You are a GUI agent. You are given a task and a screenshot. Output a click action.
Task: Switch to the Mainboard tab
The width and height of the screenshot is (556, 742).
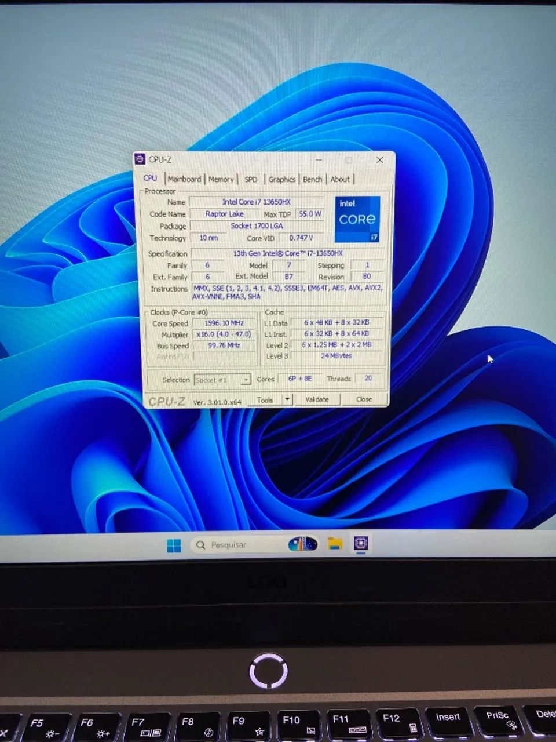click(184, 179)
